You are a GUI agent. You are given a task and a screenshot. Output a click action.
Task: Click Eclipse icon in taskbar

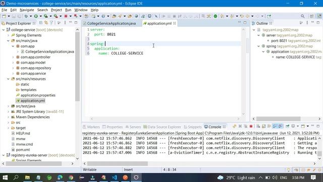[x=136, y=177]
